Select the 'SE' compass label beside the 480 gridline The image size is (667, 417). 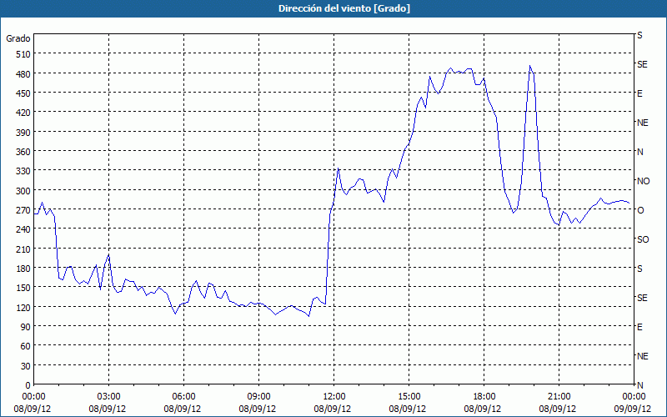point(642,64)
